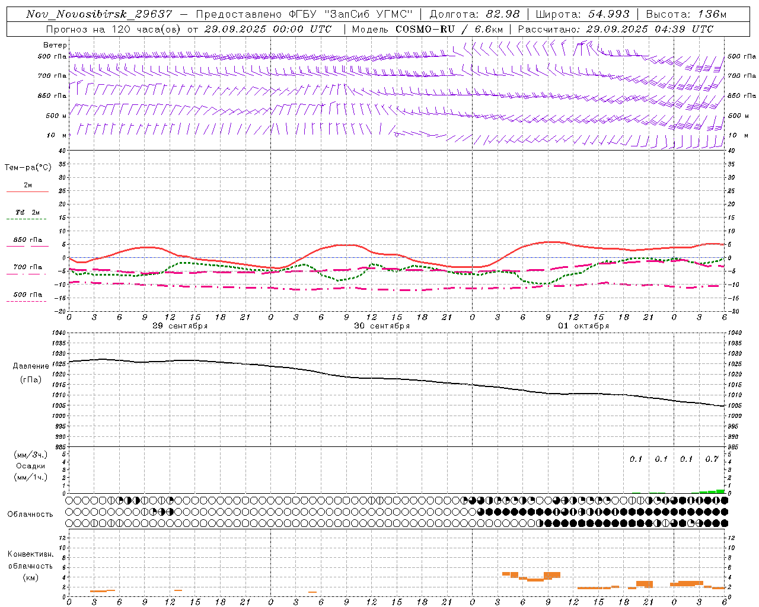The width and height of the screenshot is (759, 607).
Task: Click the Облачность cloud cover row label
Action: [x=30, y=514]
